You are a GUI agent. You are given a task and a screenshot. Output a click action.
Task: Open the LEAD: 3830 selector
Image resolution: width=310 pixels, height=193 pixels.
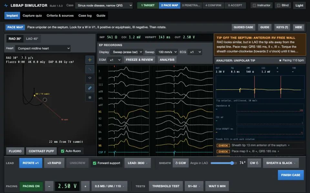tap(138, 163)
